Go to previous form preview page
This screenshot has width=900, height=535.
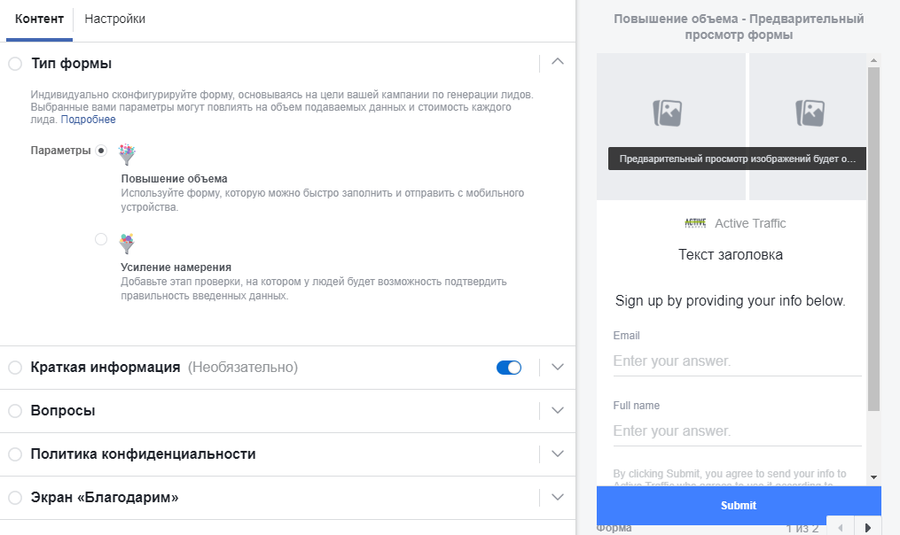tap(841, 528)
